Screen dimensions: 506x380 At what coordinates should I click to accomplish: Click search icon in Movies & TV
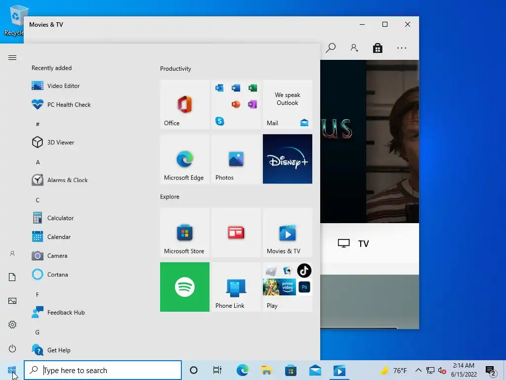click(x=331, y=48)
